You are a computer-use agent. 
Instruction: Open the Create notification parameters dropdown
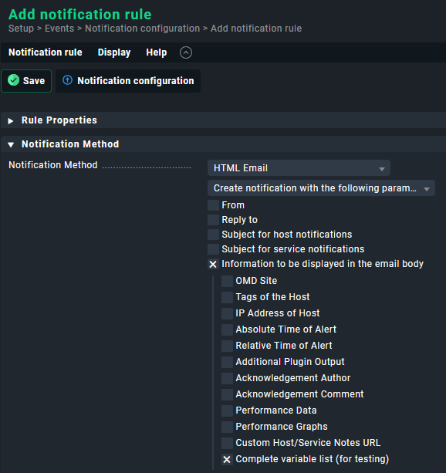321,188
